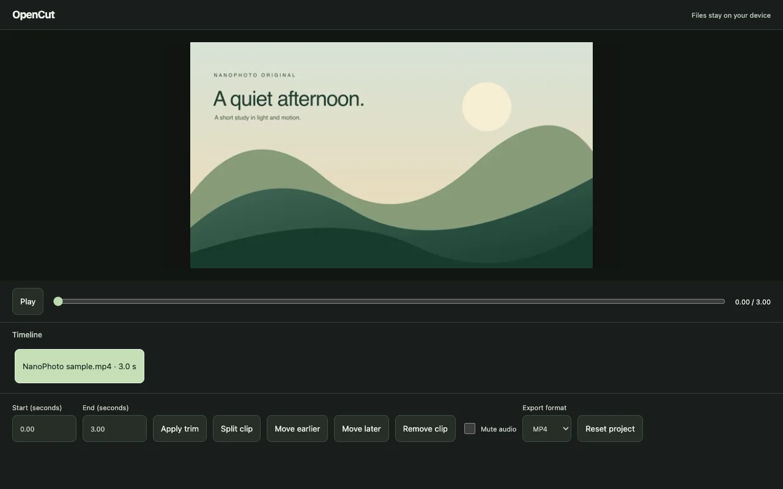This screenshot has width=783, height=489.
Task: Click the Remove clip button
Action: (425, 428)
